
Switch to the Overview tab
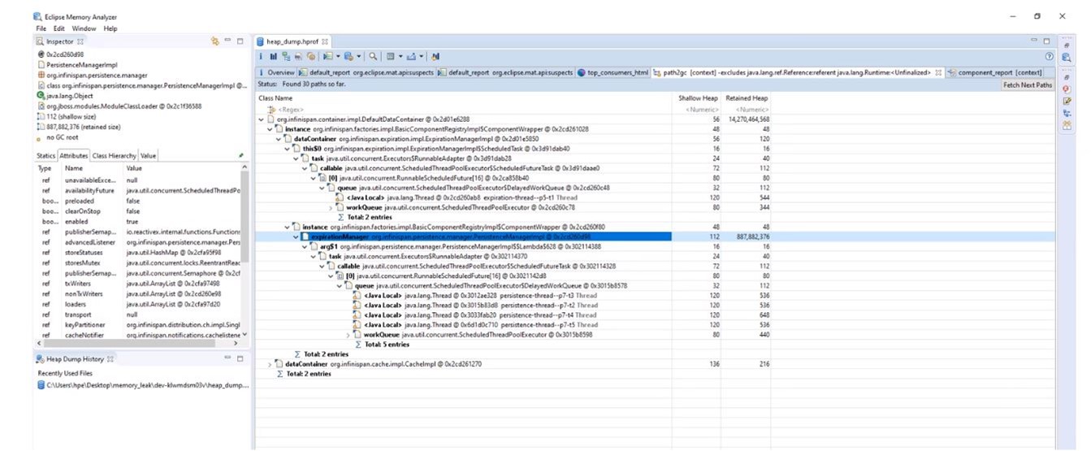point(277,72)
